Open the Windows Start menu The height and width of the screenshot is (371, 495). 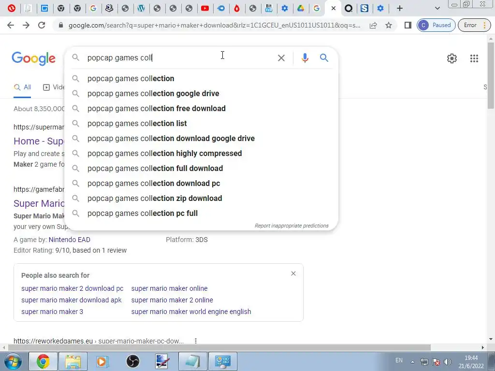pos(13,361)
